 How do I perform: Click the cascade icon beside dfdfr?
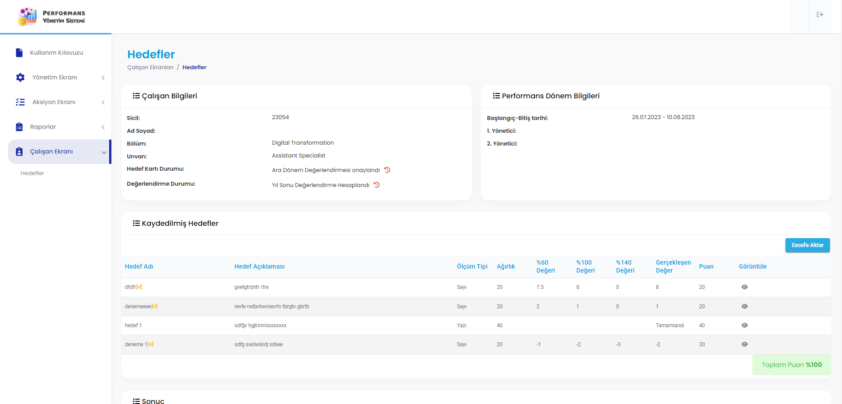coord(139,287)
